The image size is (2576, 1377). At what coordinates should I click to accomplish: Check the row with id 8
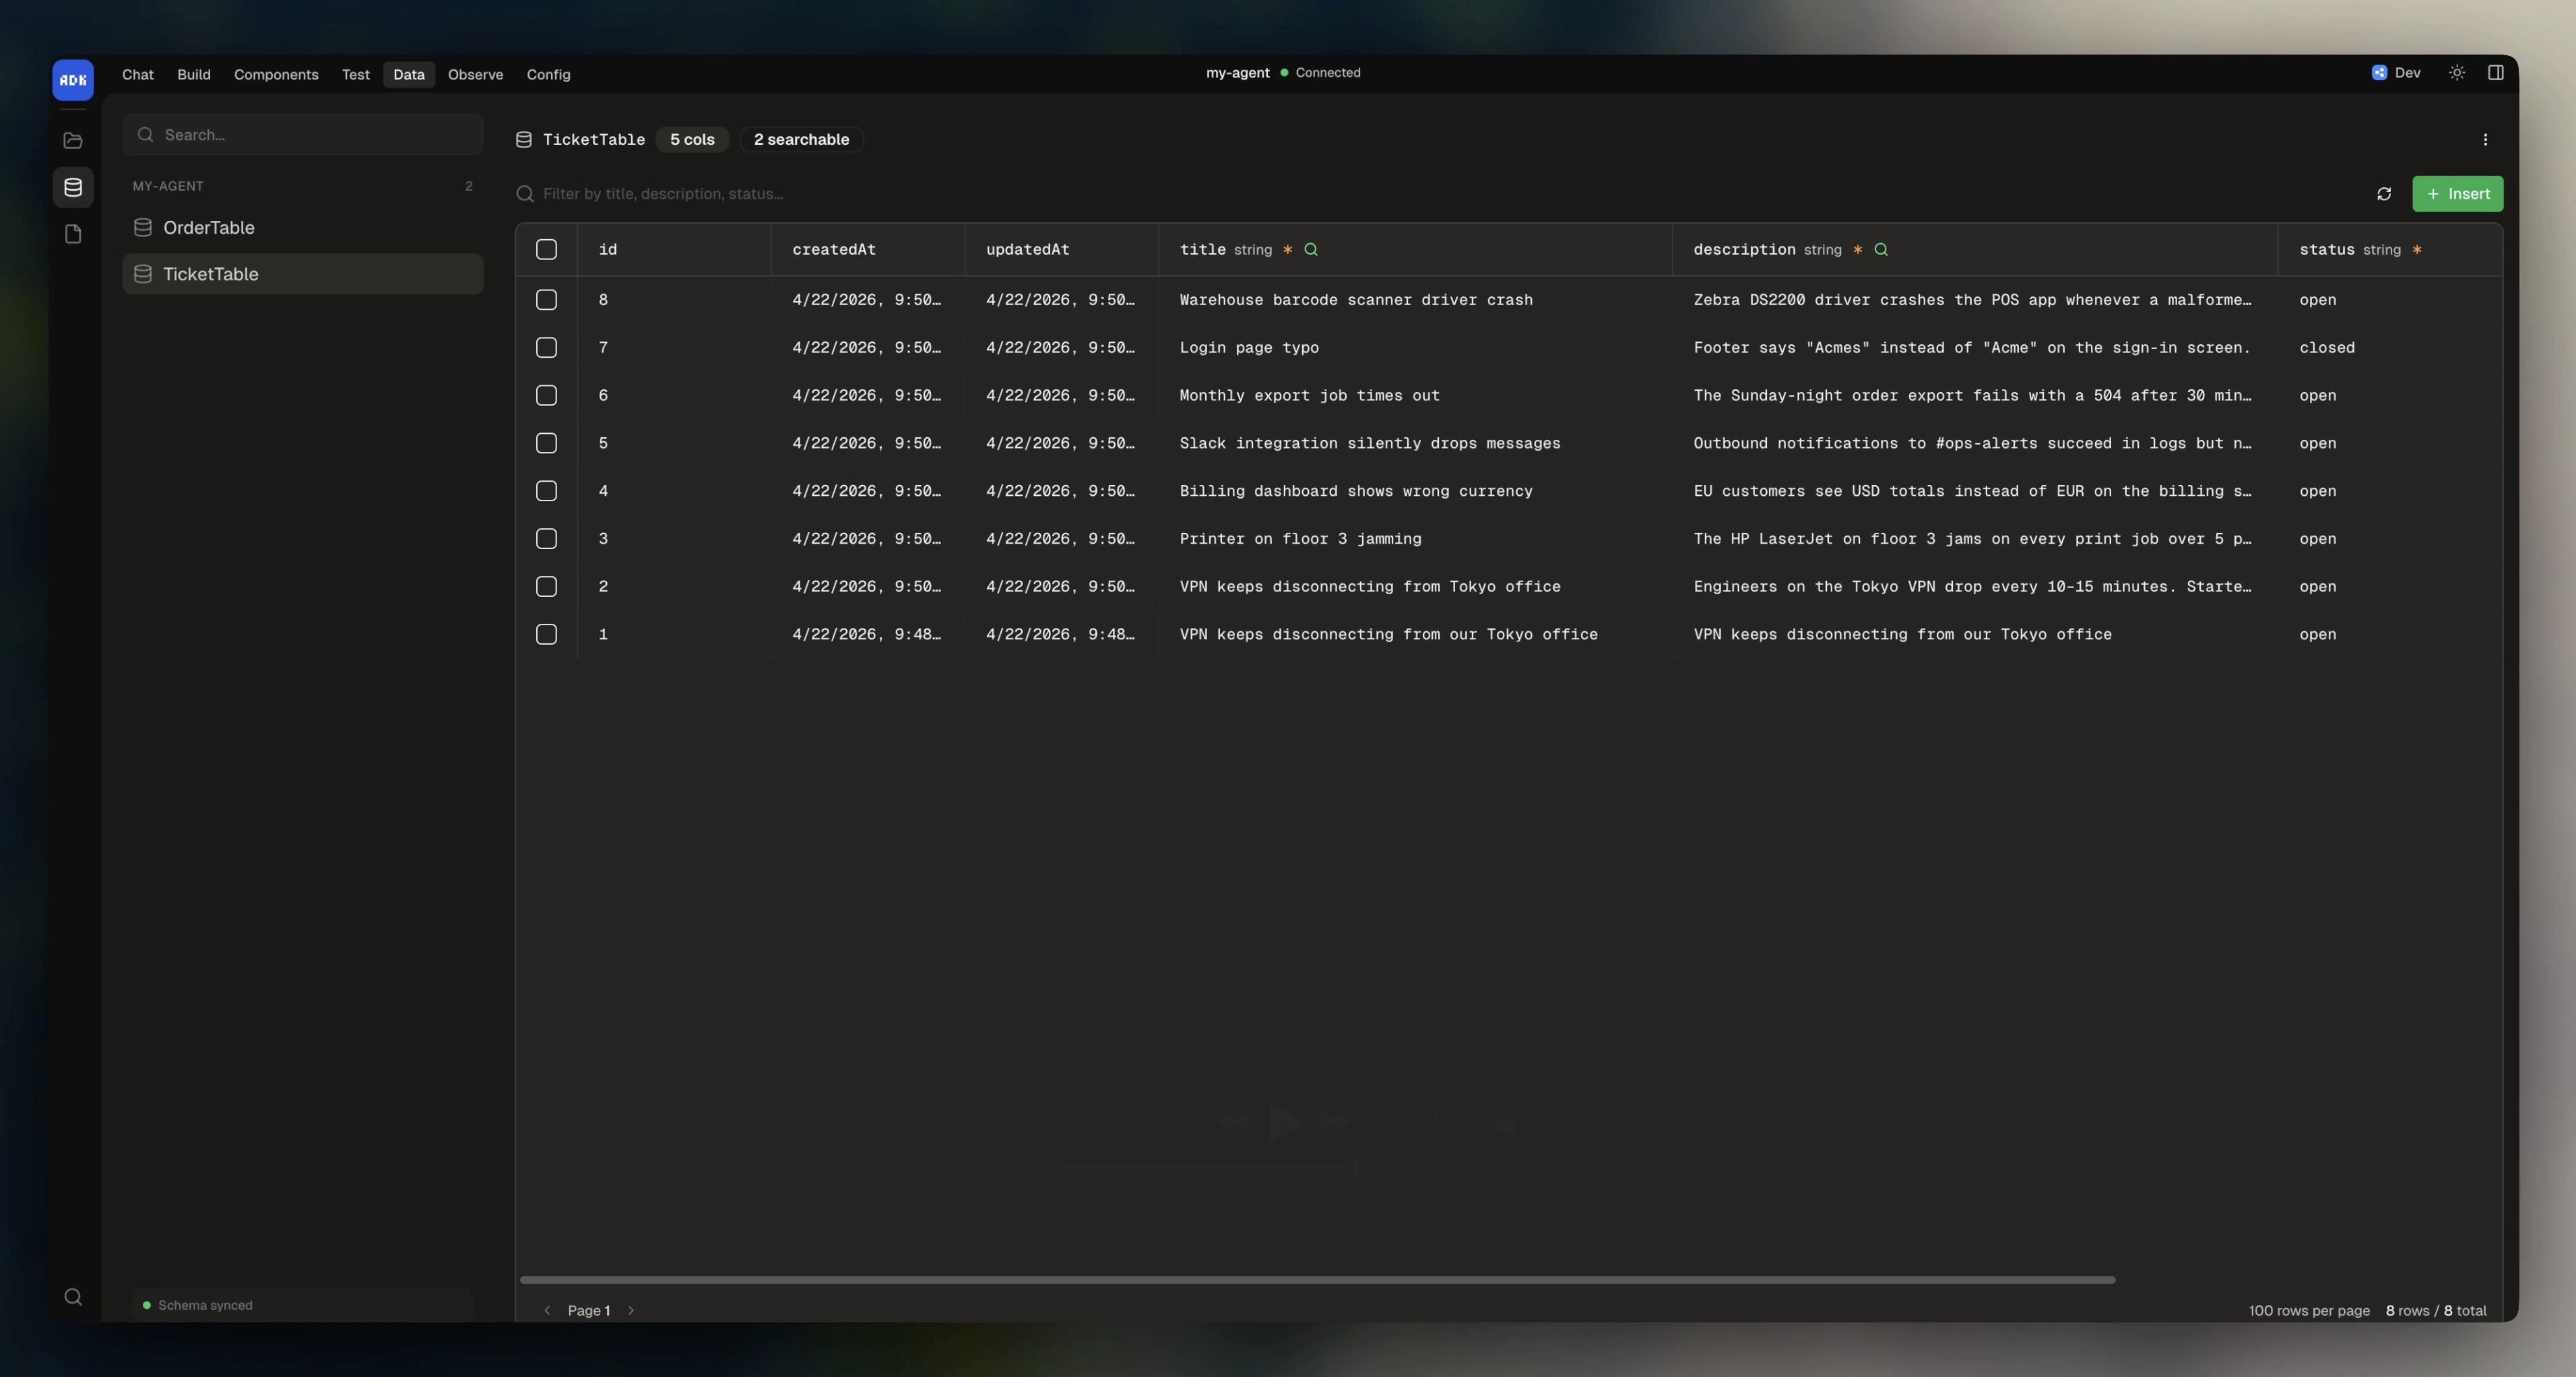[546, 300]
